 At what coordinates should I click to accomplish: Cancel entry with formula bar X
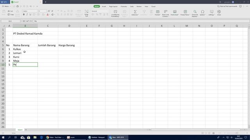click(24, 21)
